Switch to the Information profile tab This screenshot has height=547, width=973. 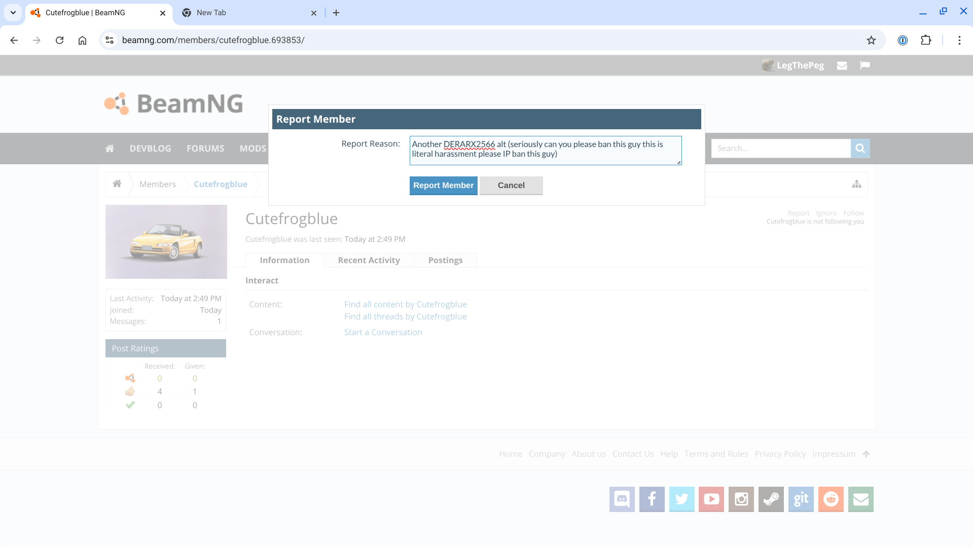[x=284, y=260]
